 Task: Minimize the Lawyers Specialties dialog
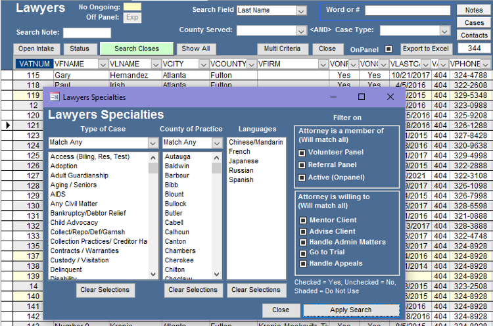coord(332,97)
